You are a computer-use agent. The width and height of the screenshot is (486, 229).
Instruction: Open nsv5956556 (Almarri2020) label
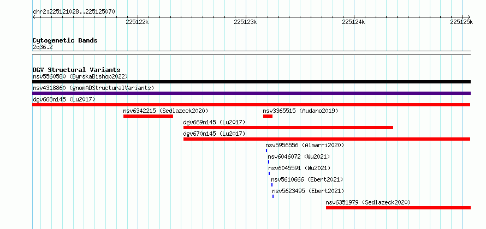(305, 145)
